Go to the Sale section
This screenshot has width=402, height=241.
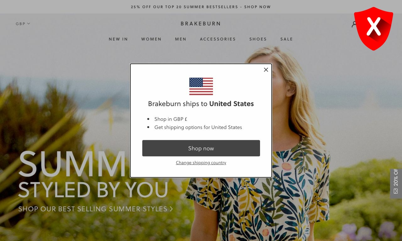pos(287,39)
